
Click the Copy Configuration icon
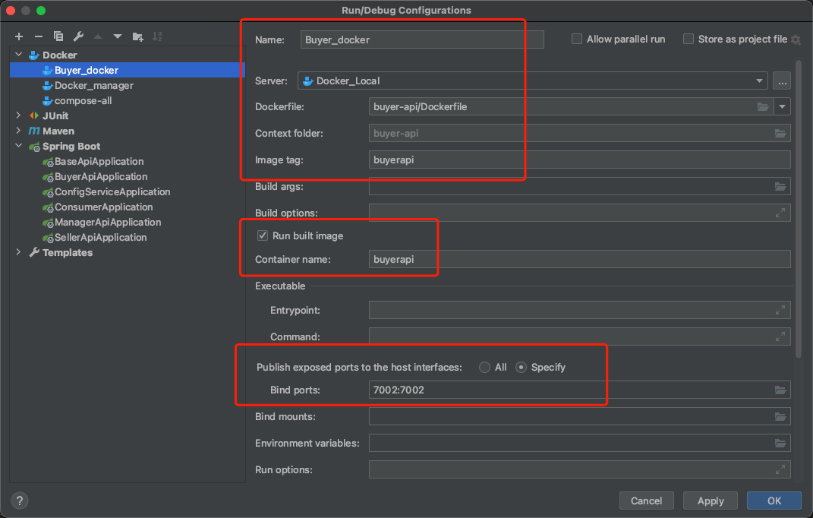click(x=58, y=36)
